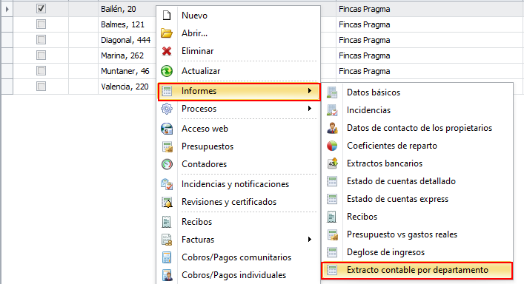The height and width of the screenshot is (284, 524).
Task: Select the Marina, 262 name cell
Action: [x=122, y=55]
